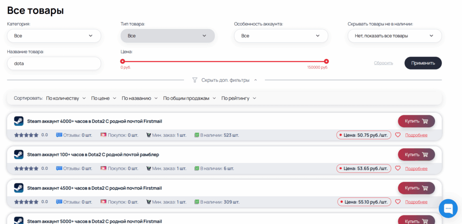Click the red price range track

(x=224, y=61)
